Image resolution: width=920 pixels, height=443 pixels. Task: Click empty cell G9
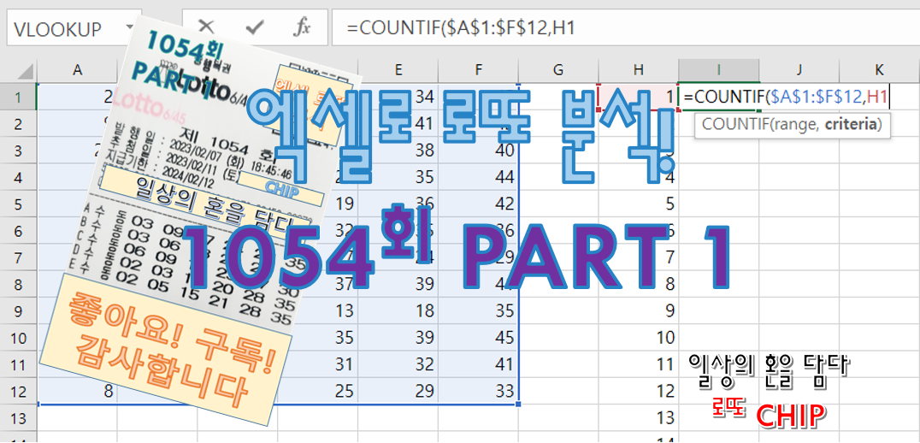[558, 311]
